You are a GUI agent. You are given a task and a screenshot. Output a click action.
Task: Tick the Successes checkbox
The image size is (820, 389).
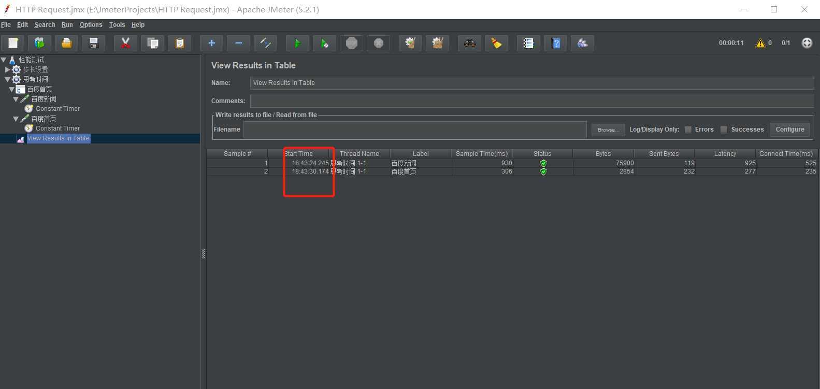pos(724,129)
